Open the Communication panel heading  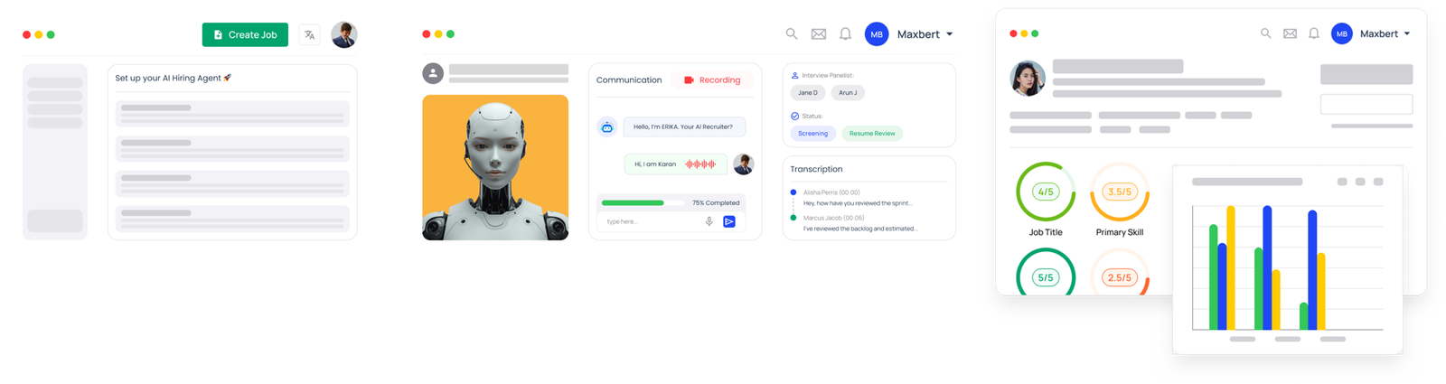(629, 80)
